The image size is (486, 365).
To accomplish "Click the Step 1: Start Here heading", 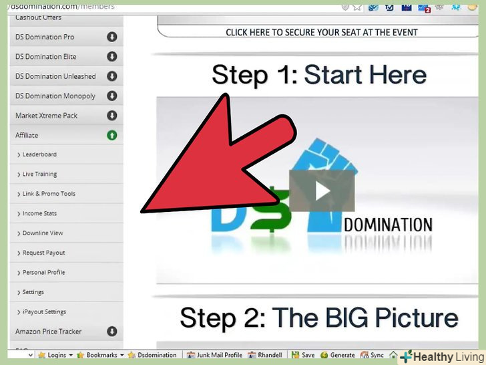I will tap(319, 75).
